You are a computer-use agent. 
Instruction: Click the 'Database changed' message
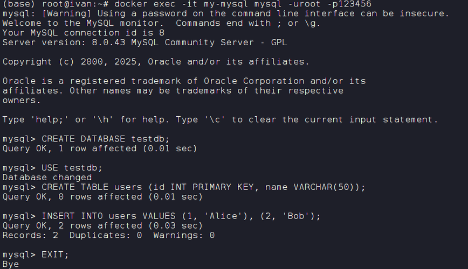(x=47, y=177)
